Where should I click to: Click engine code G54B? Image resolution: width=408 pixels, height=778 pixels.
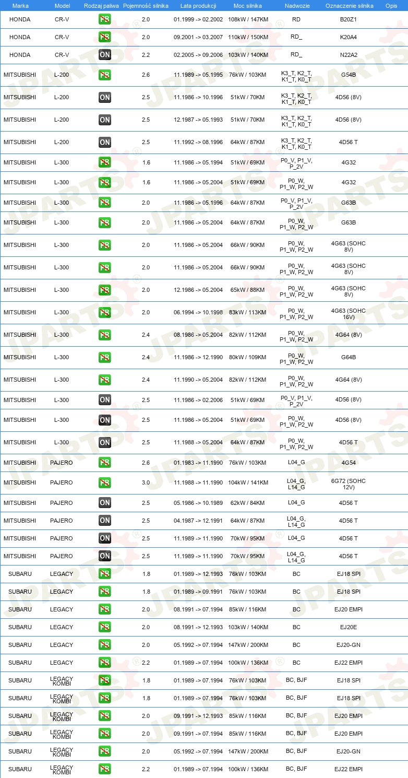tap(349, 75)
